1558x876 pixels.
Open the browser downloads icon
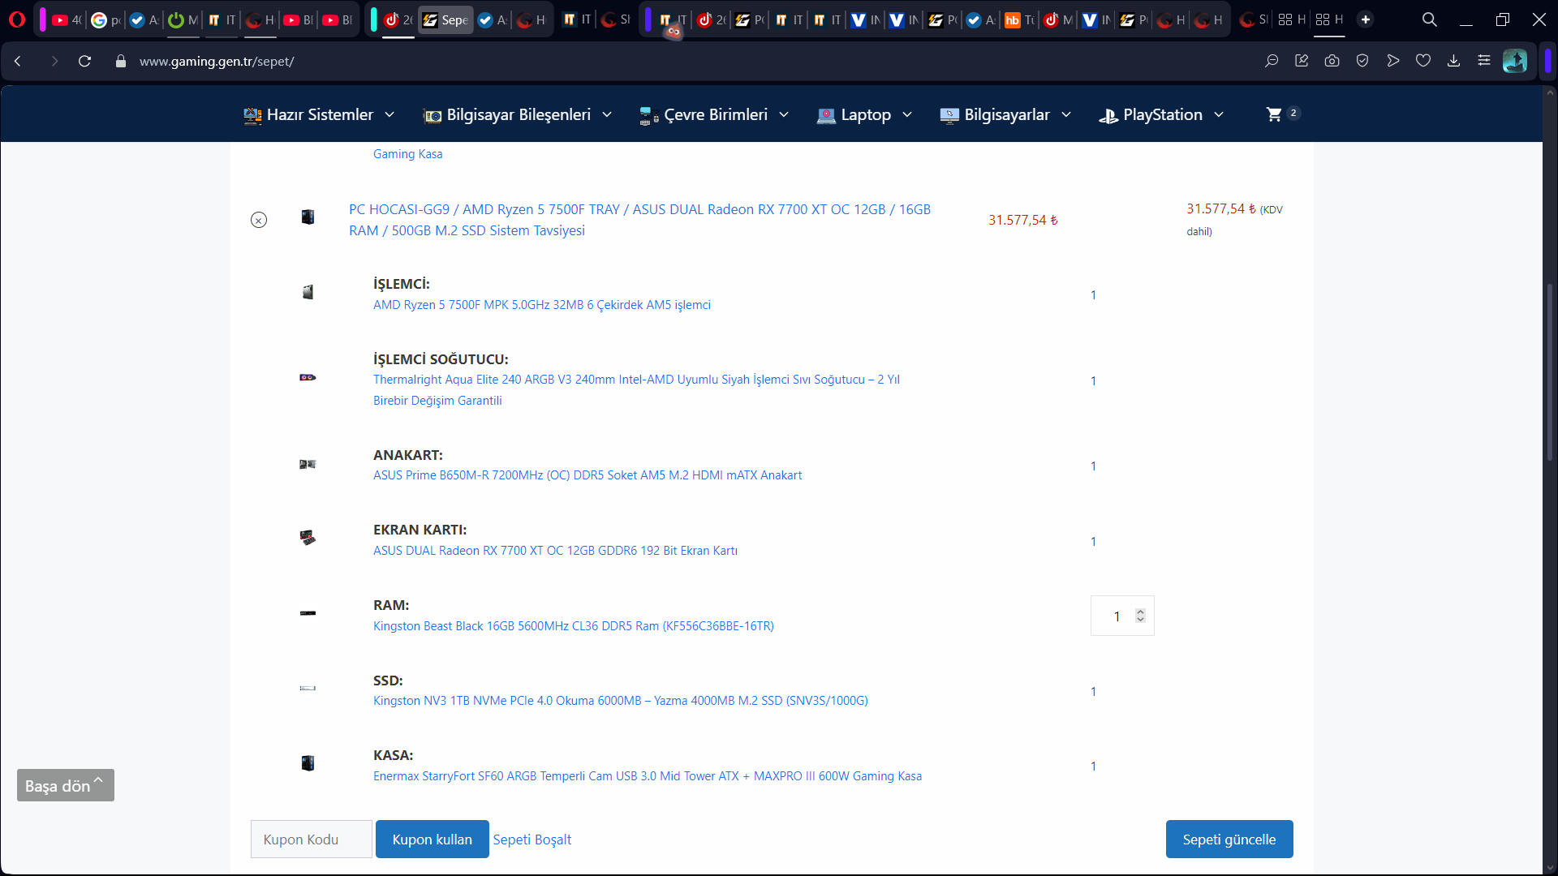pos(1453,61)
